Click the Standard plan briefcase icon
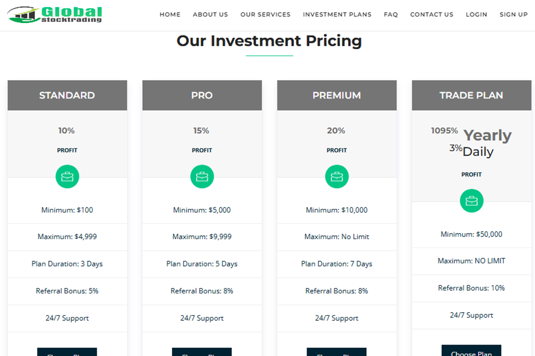 pos(67,177)
